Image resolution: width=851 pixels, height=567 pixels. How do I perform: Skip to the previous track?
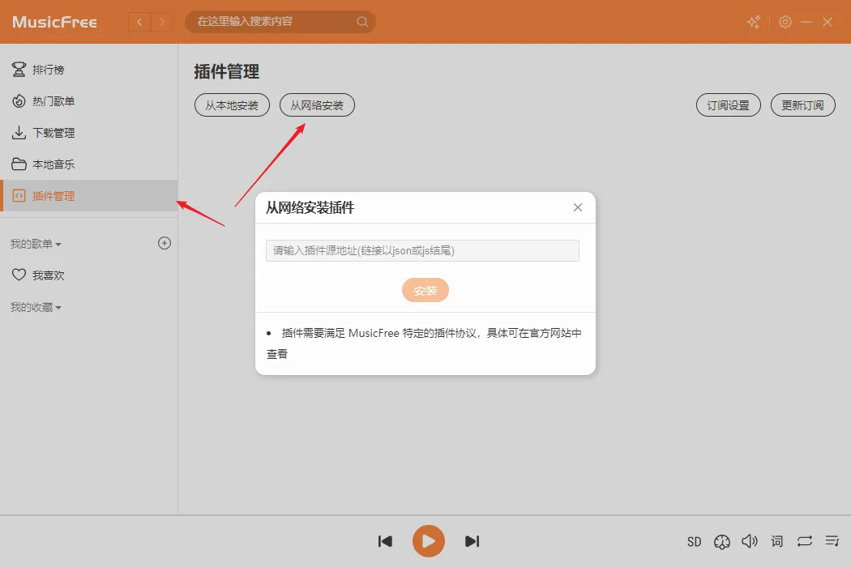[x=385, y=541]
